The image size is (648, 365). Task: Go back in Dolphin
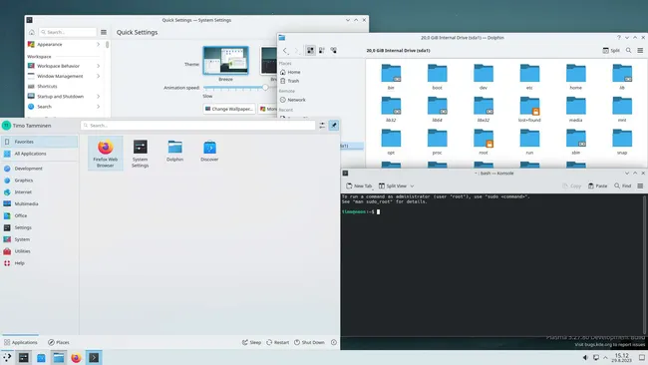pos(285,51)
